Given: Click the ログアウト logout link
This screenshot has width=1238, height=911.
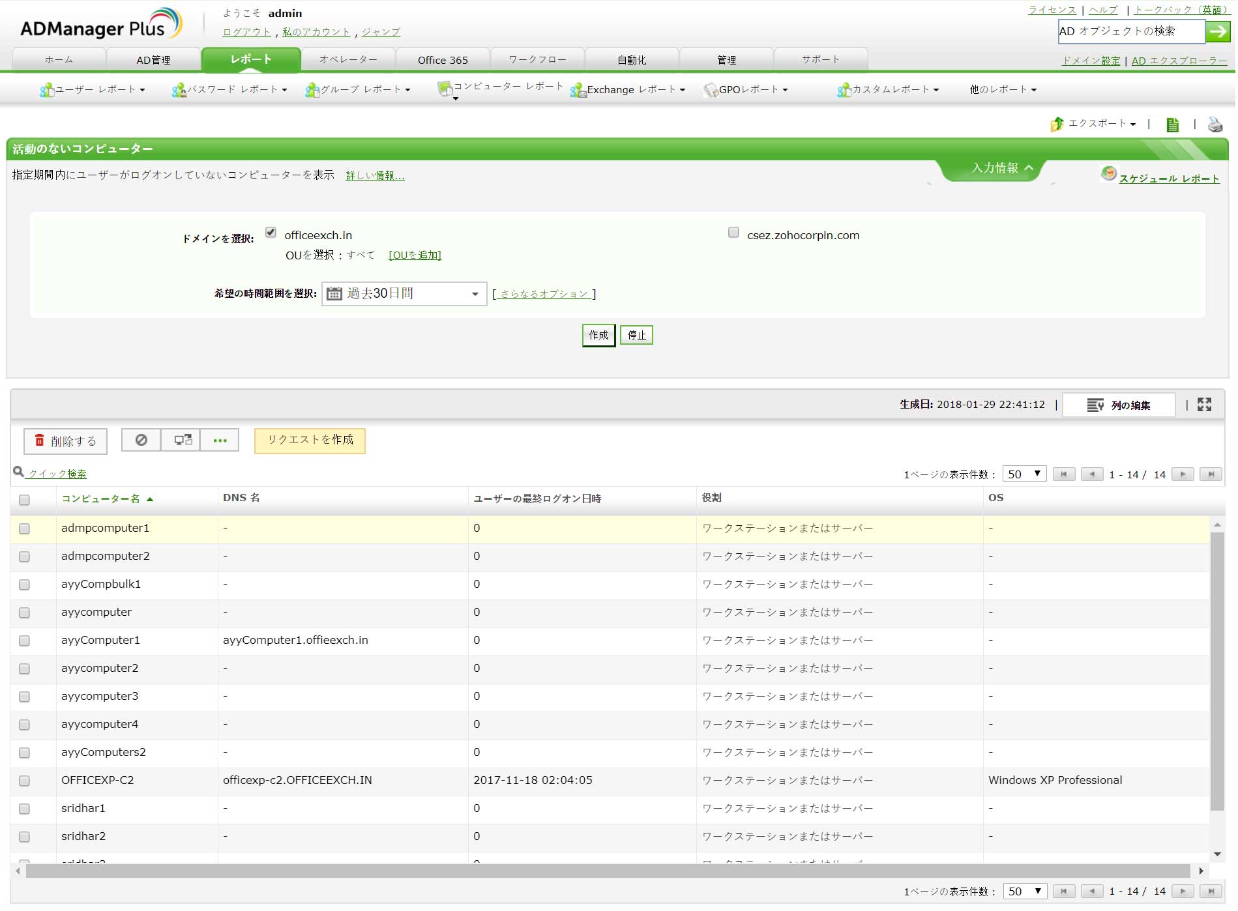Looking at the screenshot, I should [x=248, y=33].
